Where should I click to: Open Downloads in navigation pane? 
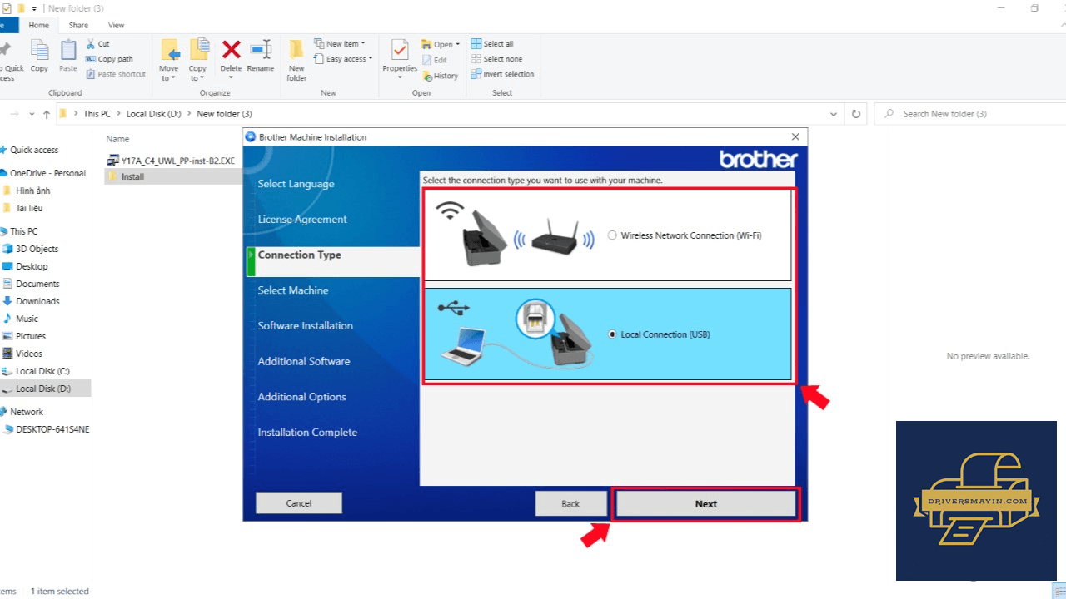click(37, 301)
